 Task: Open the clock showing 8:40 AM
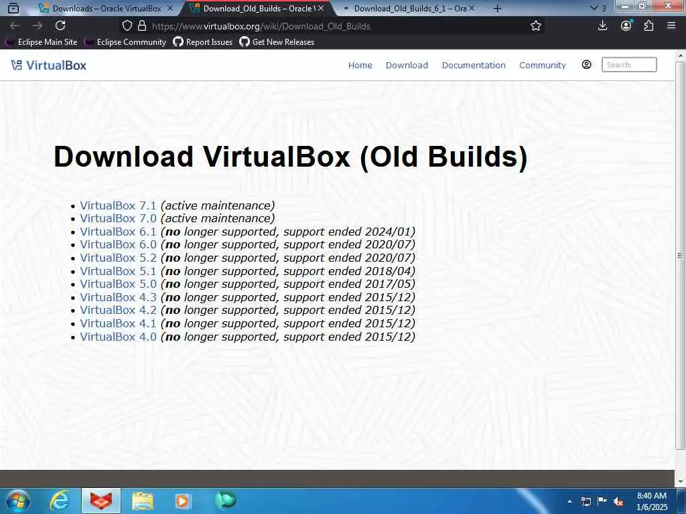(x=652, y=501)
